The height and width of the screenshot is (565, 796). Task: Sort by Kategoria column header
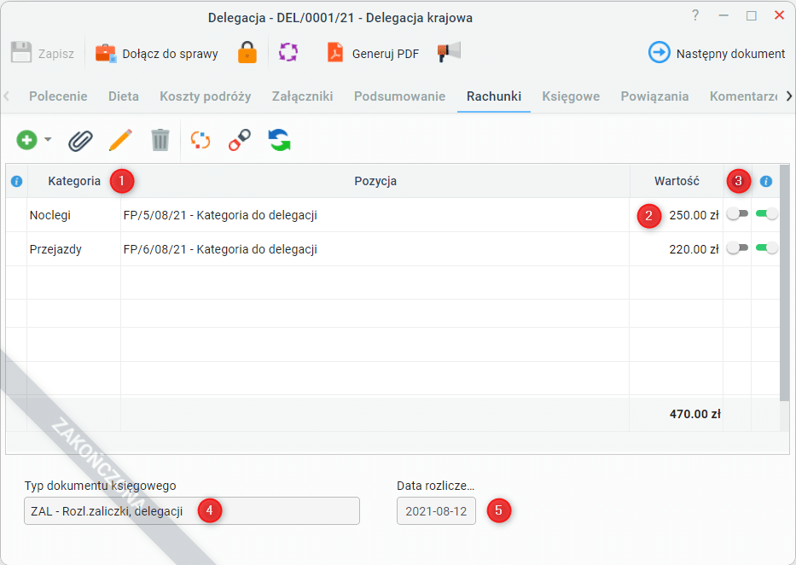coord(74,181)
